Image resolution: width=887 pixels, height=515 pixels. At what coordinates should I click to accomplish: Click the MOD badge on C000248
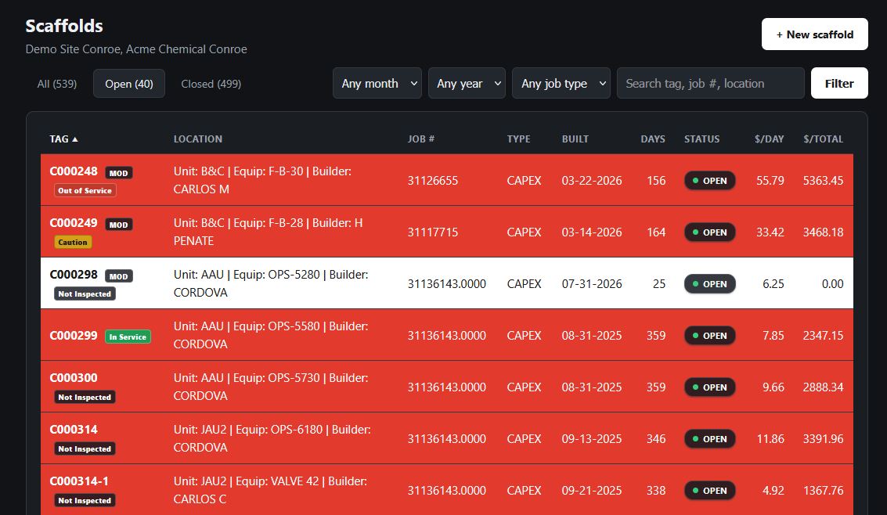[x=119, y=173]
